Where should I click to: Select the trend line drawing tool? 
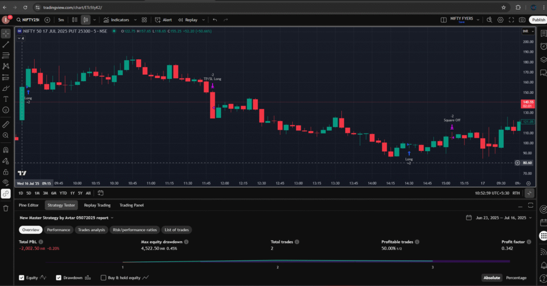point(6,45)
